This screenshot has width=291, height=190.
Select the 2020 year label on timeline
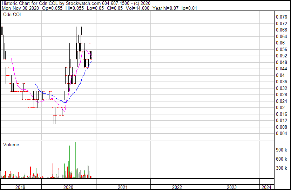click(68, 187)
